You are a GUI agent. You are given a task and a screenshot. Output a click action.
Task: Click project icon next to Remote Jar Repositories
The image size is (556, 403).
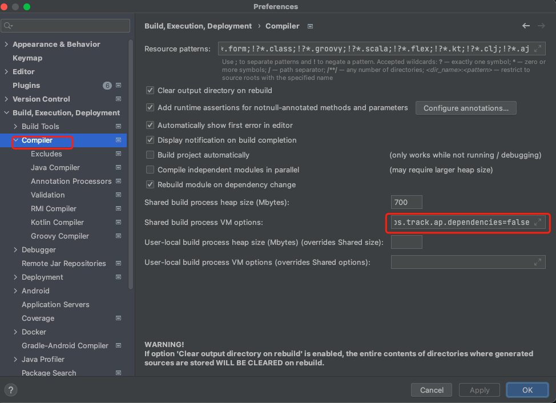[118, 263]
